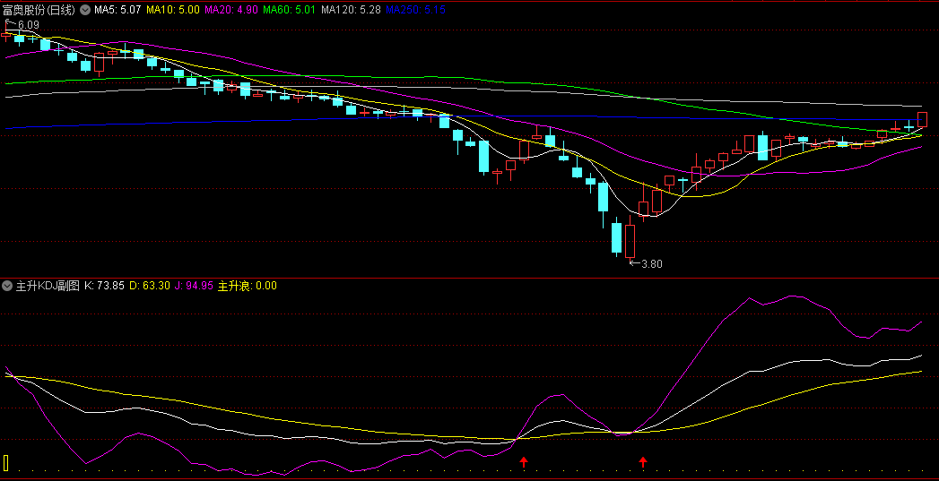Screen dimensions: 939x481
Task: Click the 6.09 high price label
Action: pos(28,25)
